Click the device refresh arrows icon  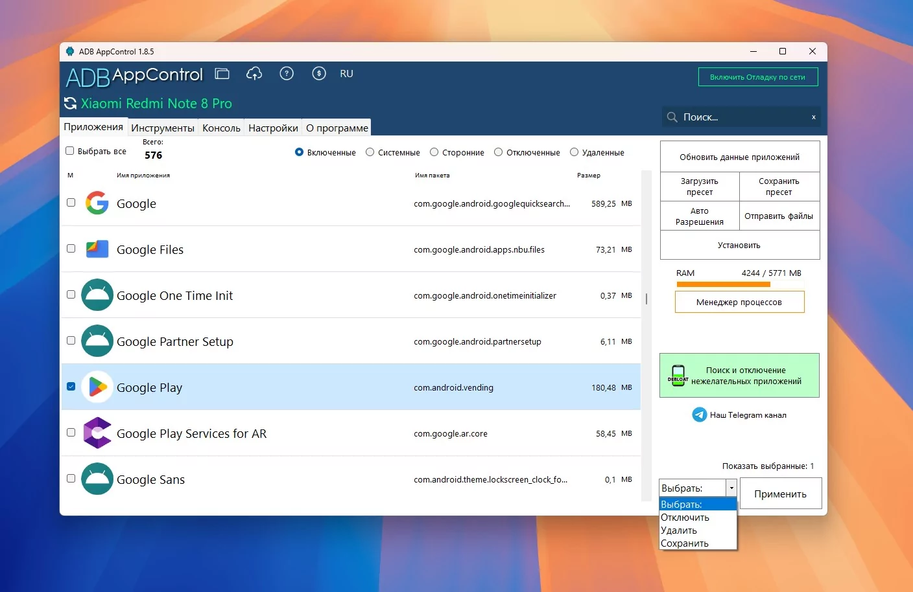71,104
